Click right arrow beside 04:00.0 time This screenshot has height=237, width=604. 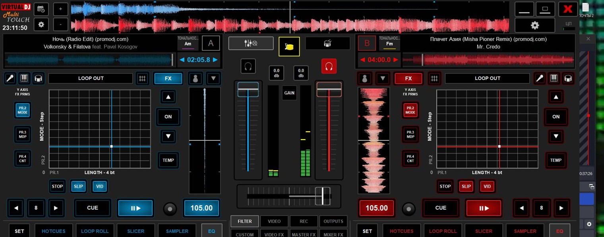pos(396,60)
